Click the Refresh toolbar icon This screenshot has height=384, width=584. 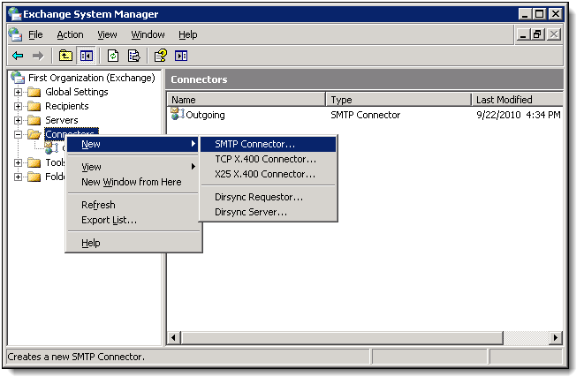[113, 56]
